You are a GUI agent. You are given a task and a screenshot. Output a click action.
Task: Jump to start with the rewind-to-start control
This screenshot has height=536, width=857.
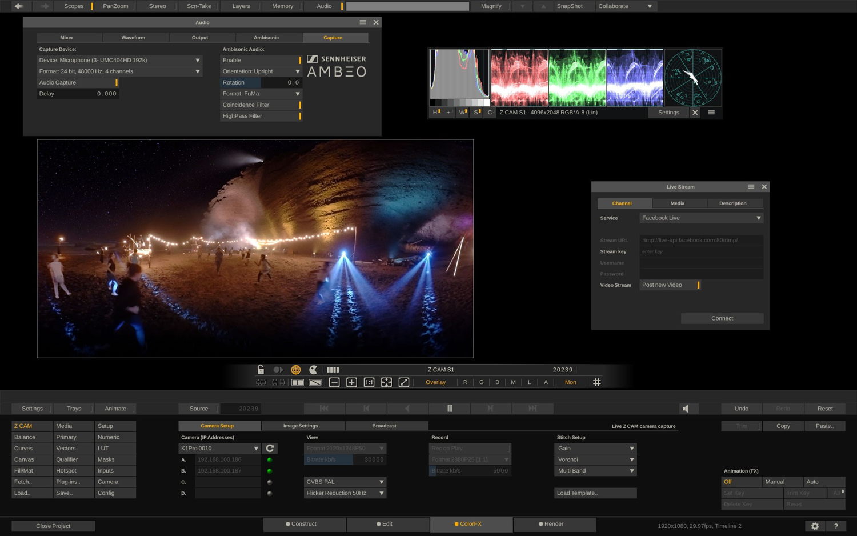(x=324, y=409)
